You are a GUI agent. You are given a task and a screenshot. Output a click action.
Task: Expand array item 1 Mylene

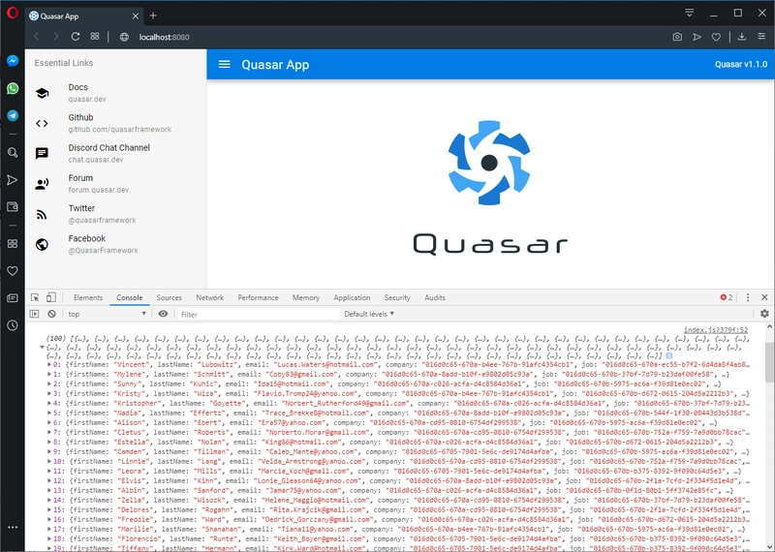click(49, 374)
